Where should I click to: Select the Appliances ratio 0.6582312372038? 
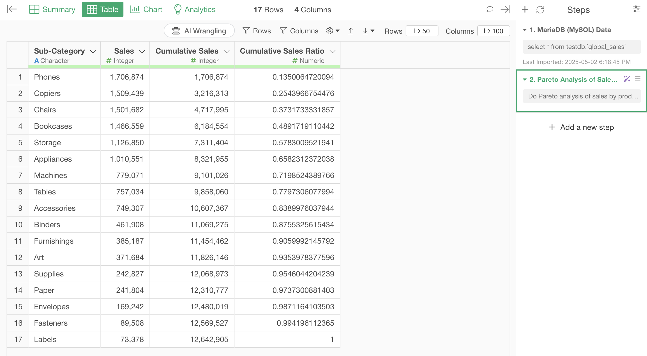pyautogui.click(x=287, y=159)
